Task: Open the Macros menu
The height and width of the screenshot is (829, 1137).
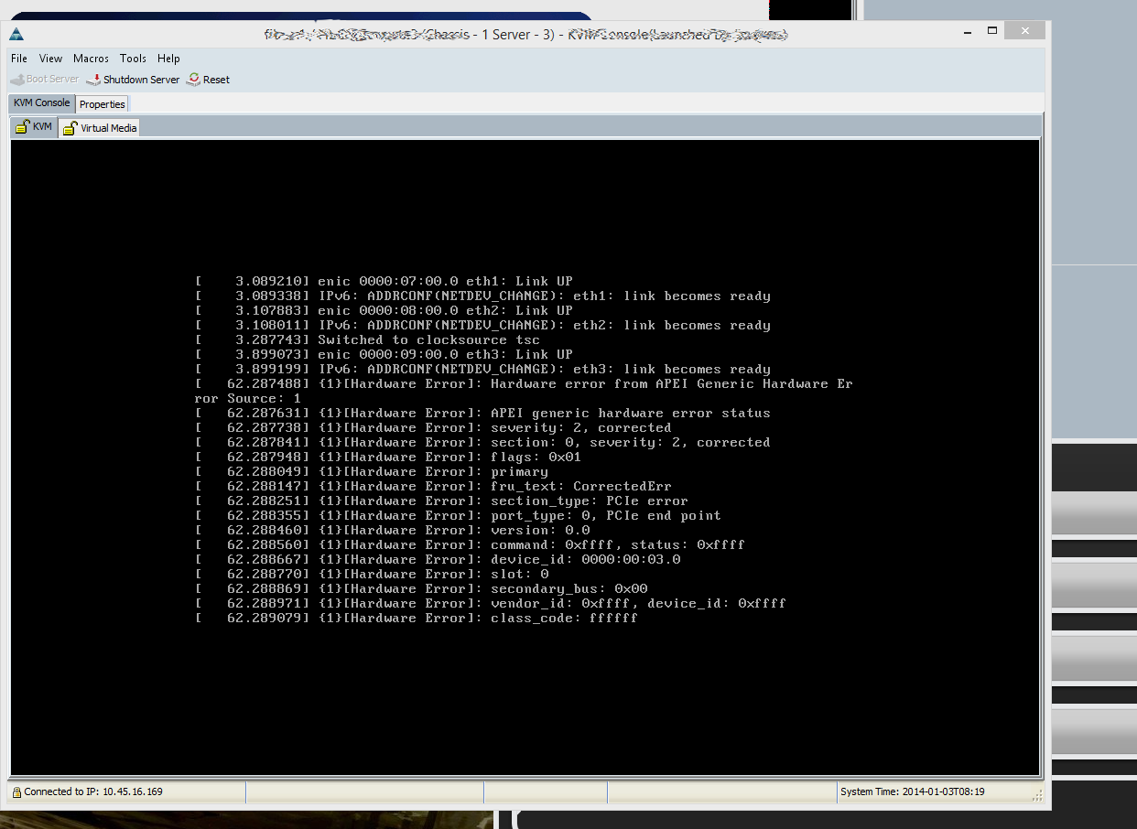Action: click(x=92, y=59)
